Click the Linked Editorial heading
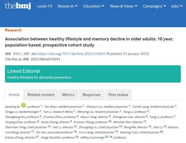This screenshot has width=186, height=143. click(24, 71)
